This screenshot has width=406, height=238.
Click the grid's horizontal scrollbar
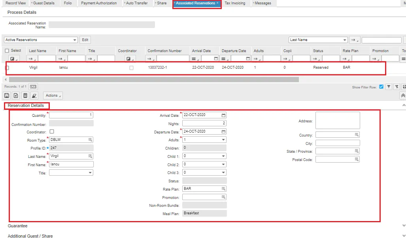click(x=154, y=80)
